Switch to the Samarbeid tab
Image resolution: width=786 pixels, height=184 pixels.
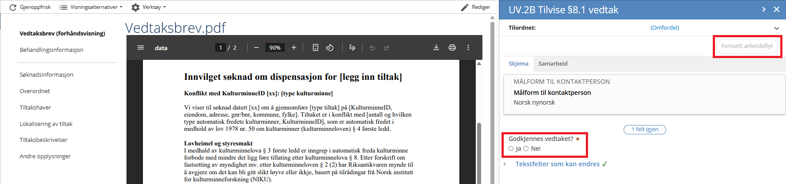point(553,63)
